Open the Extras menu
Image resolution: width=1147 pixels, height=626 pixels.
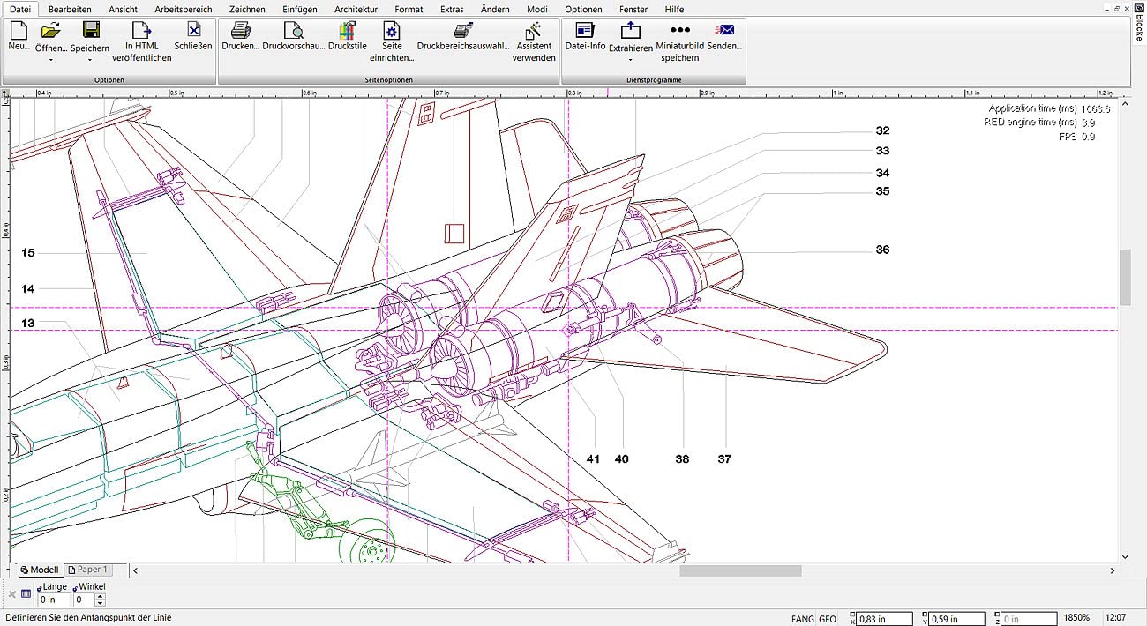pos(452,9)
